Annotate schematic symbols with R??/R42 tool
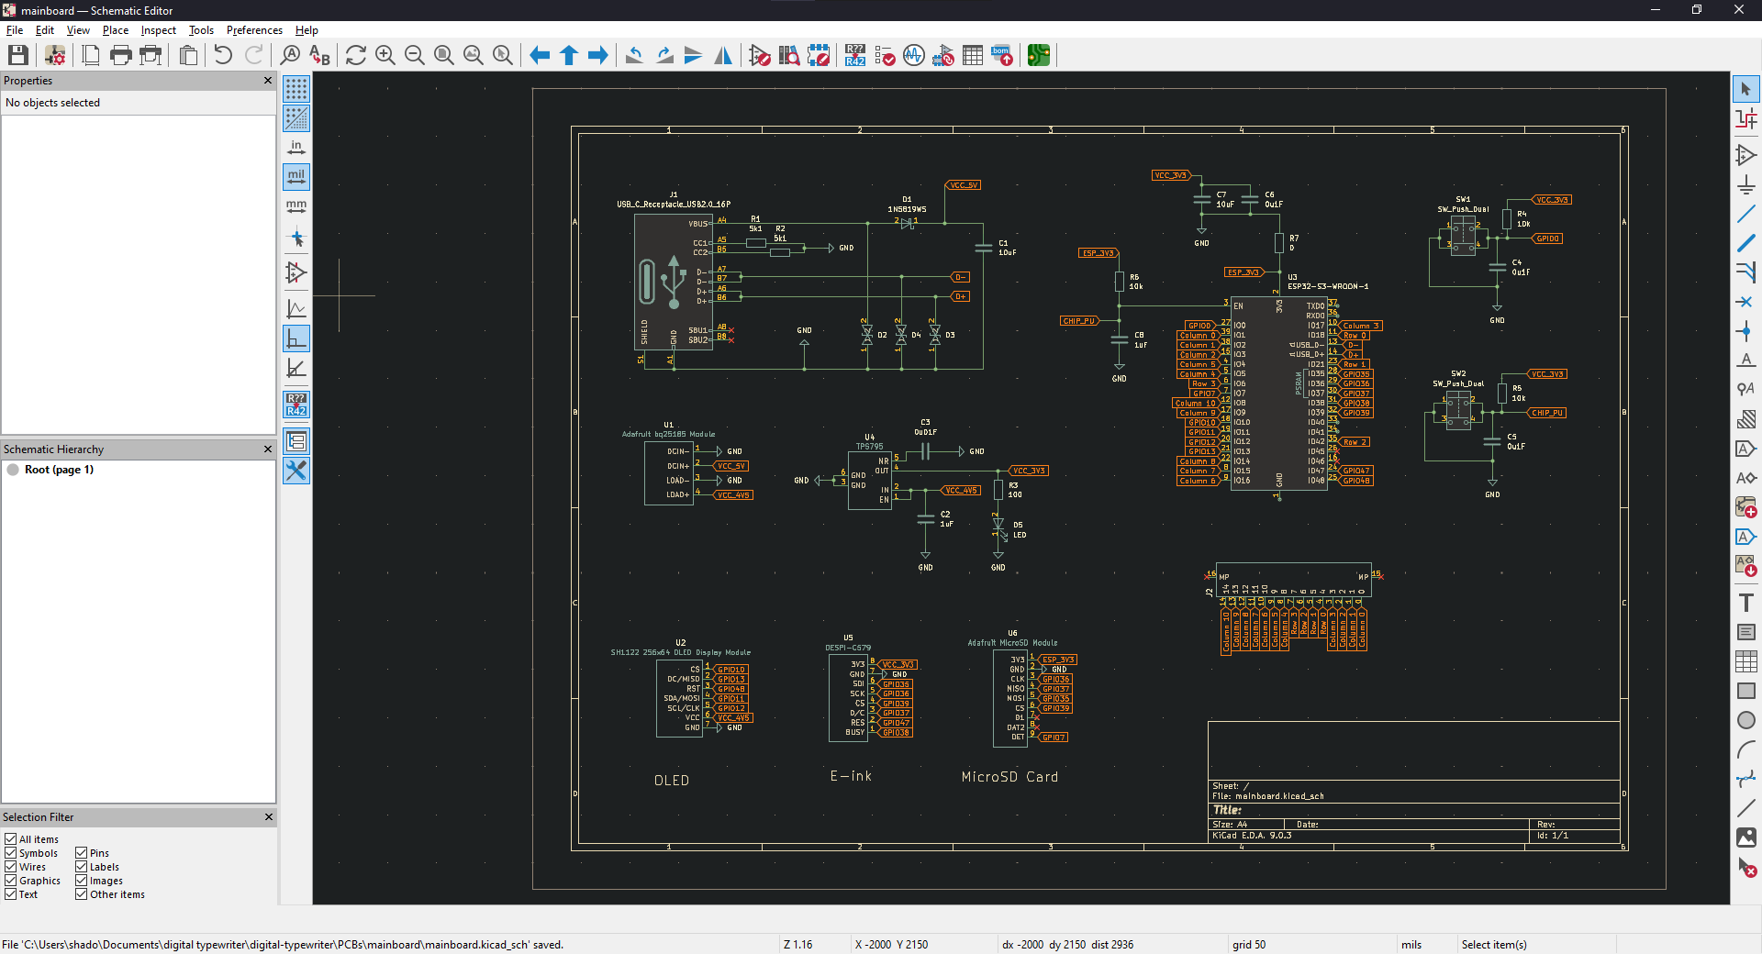1762x954 pixels. coord(854,55)
